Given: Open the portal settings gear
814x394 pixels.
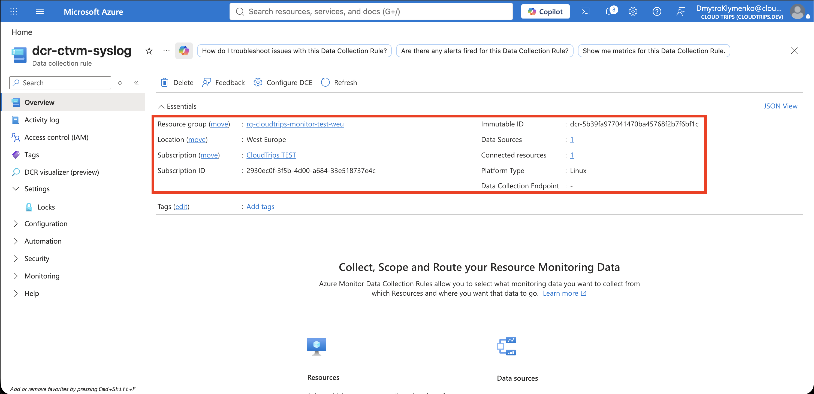Looking at the screenshot, I should pyautogui.click(x=633, y=12).
